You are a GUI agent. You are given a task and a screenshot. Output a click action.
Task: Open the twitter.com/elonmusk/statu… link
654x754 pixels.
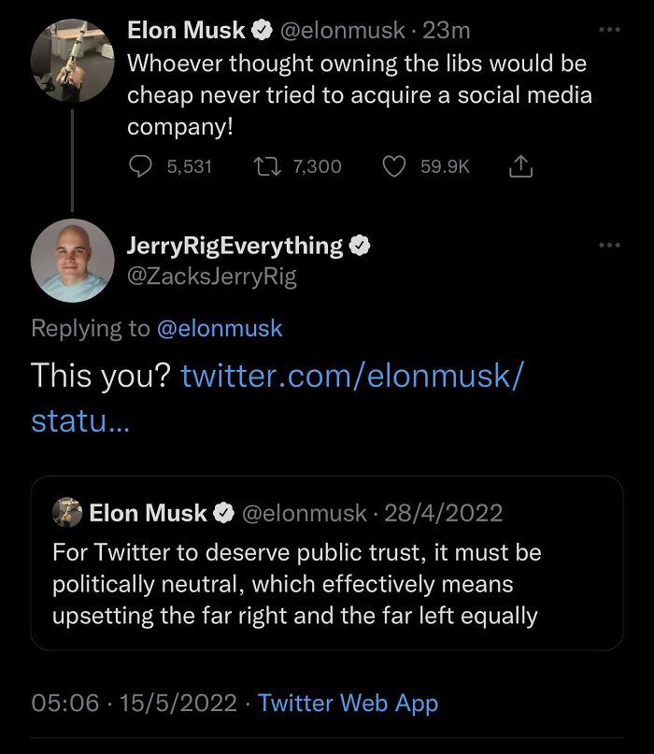351,376
